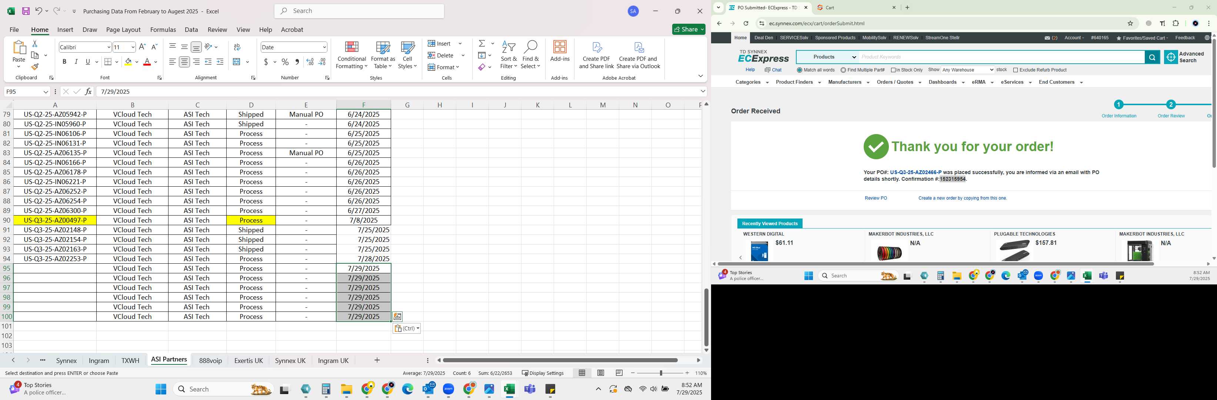The height and width of the screenshot is (400, 1217).
Task: Open the Date number format dropdown
Action: click(324, 47)
